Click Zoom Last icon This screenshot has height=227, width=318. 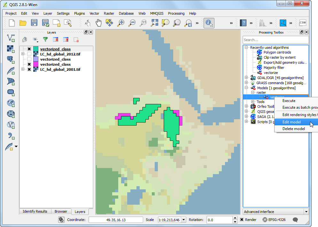[188, 23]
